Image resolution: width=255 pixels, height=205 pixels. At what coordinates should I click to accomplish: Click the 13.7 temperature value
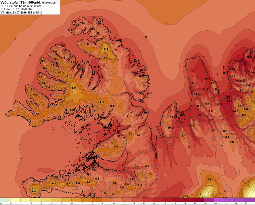tap(116, 131)
